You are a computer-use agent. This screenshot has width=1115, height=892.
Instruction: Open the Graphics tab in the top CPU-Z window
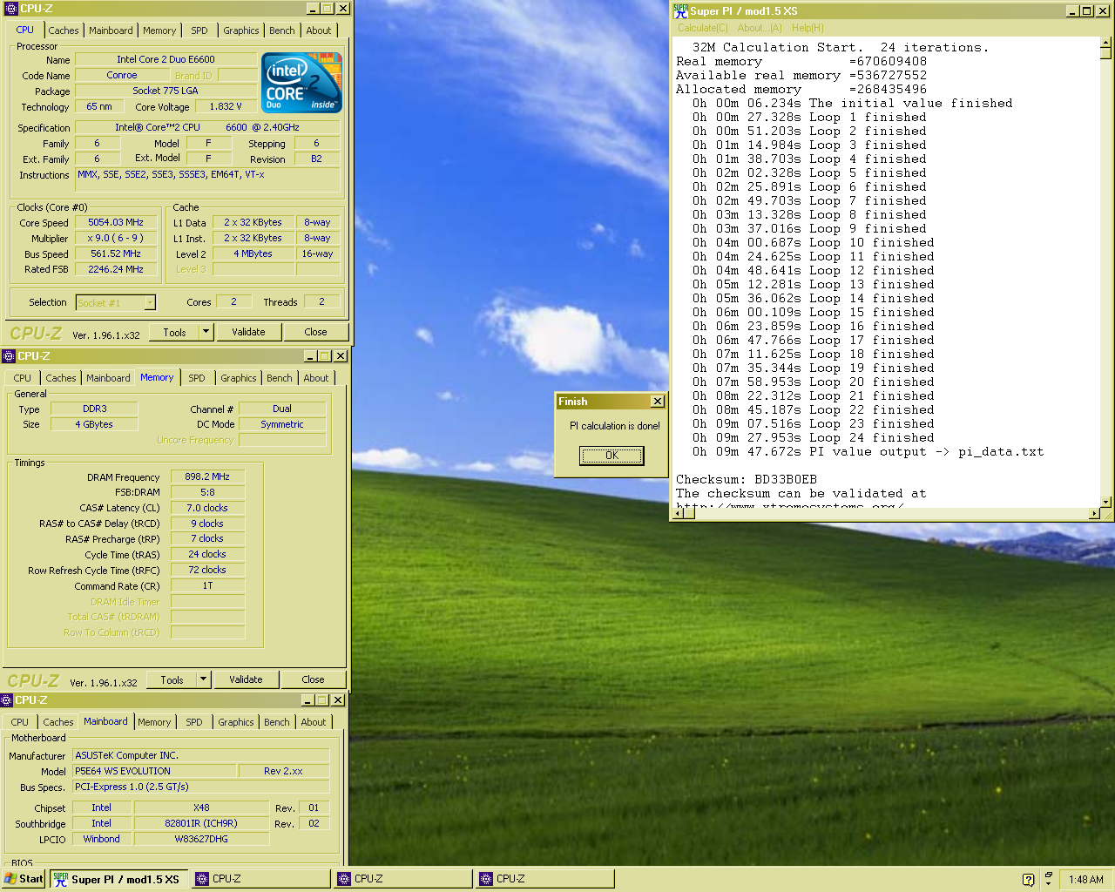coord(241,30)
